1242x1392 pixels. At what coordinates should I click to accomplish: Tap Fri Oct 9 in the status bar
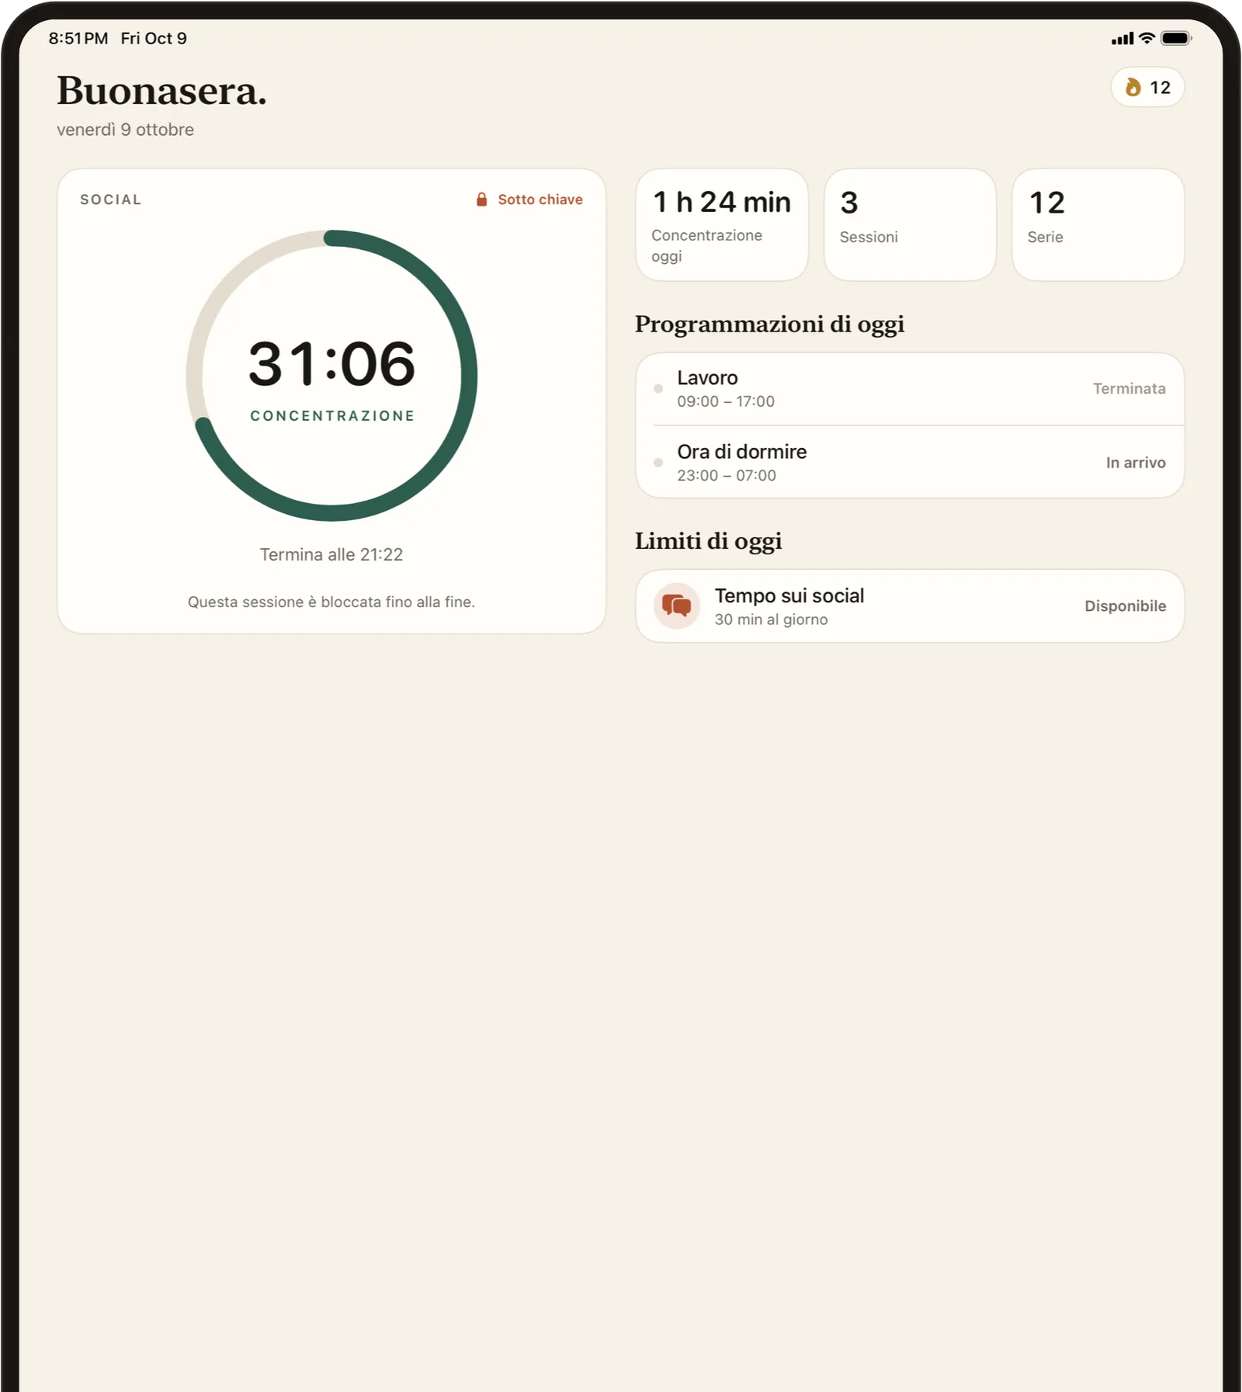pyautogui.click(x=154, y=39)
